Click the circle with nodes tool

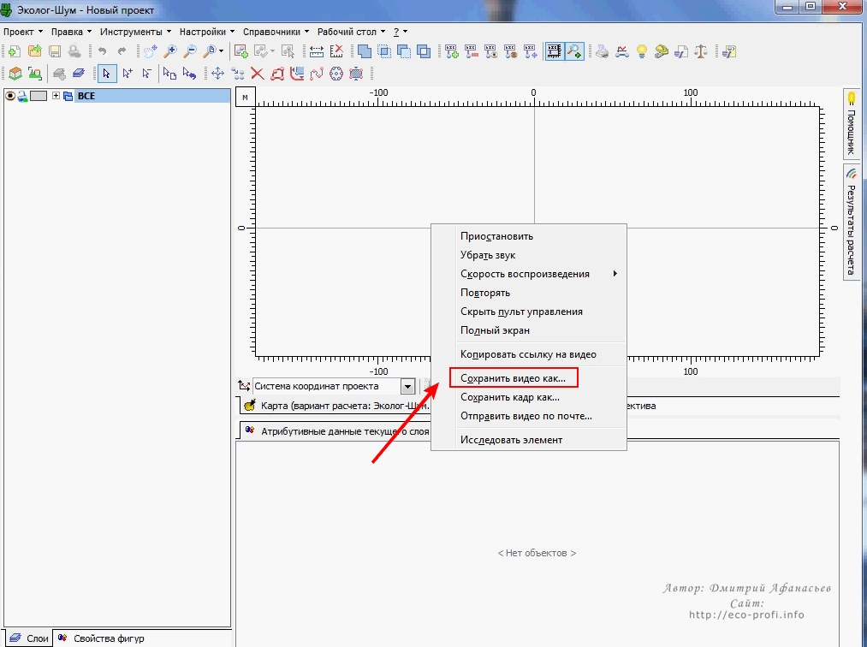(336, 73)
